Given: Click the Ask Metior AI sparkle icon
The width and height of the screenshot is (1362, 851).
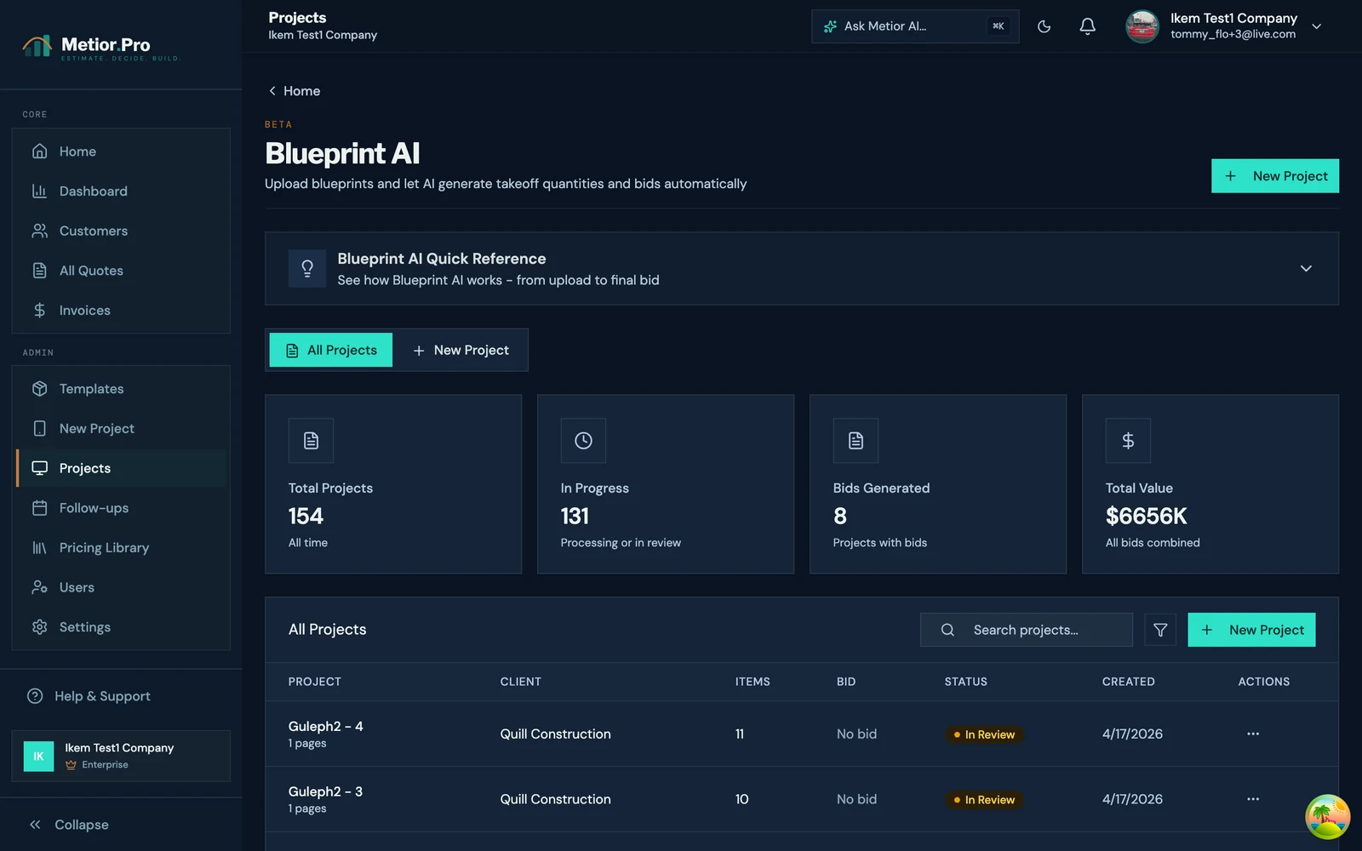Looking at the screenshot, I should click(830, 26).
